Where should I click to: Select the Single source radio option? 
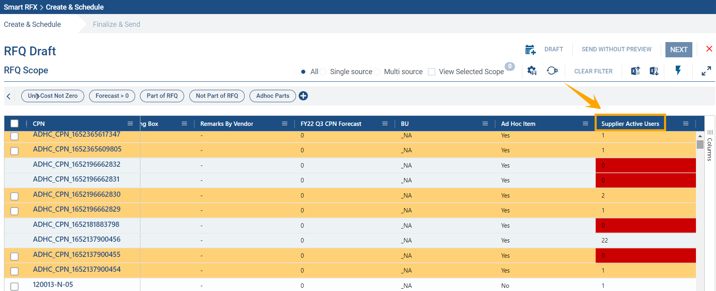click(323, 72)
